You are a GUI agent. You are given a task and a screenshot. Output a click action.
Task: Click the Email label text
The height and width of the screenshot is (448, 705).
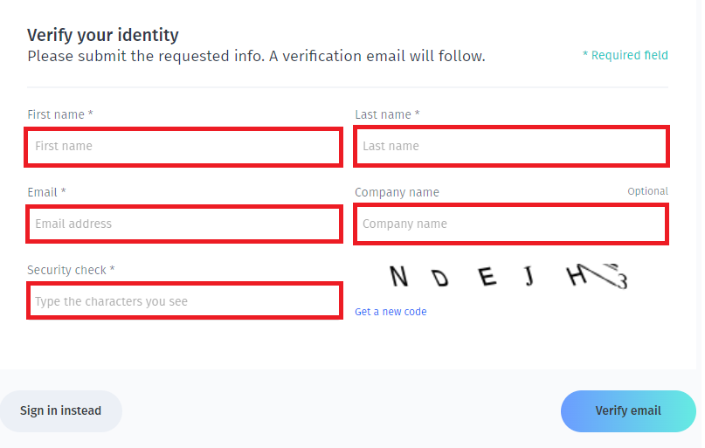point(47,192)
